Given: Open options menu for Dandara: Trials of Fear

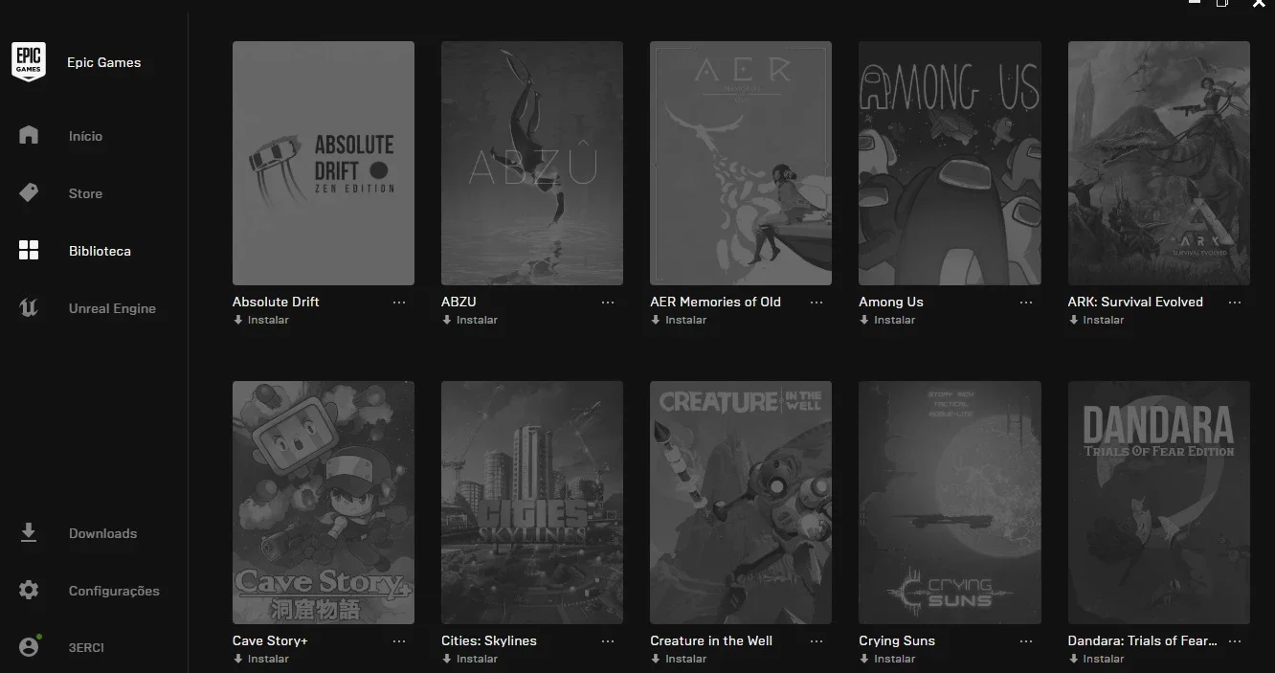Looking at the screenshot, I should click(1235, 640).
